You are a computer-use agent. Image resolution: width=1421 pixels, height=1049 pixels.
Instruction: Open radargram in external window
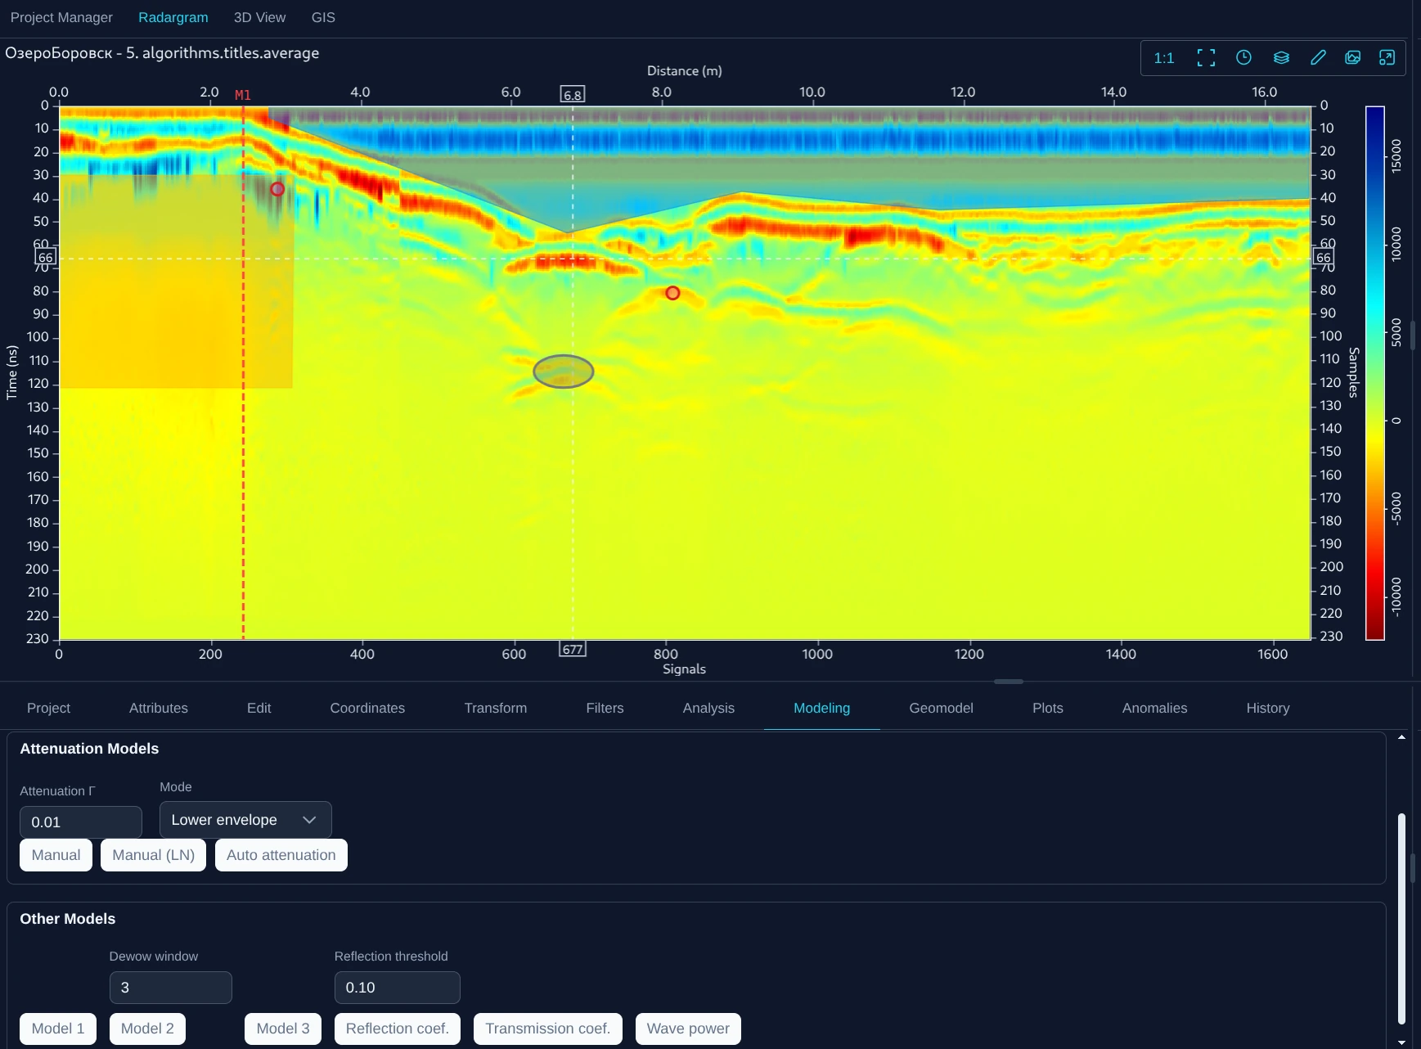1388,57
